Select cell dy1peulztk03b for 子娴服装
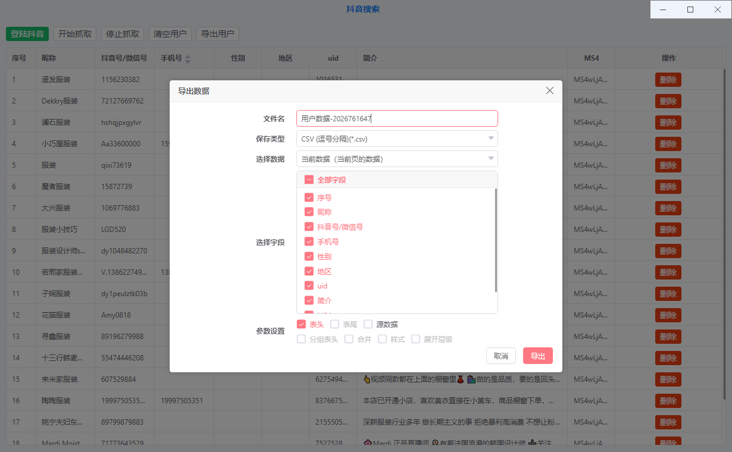 [125, 294]
